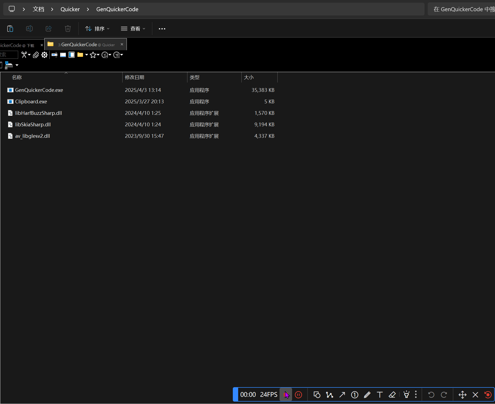495x404 pixels.
Task: Click the paperclip attachment icon
Action: coord(36,55)
